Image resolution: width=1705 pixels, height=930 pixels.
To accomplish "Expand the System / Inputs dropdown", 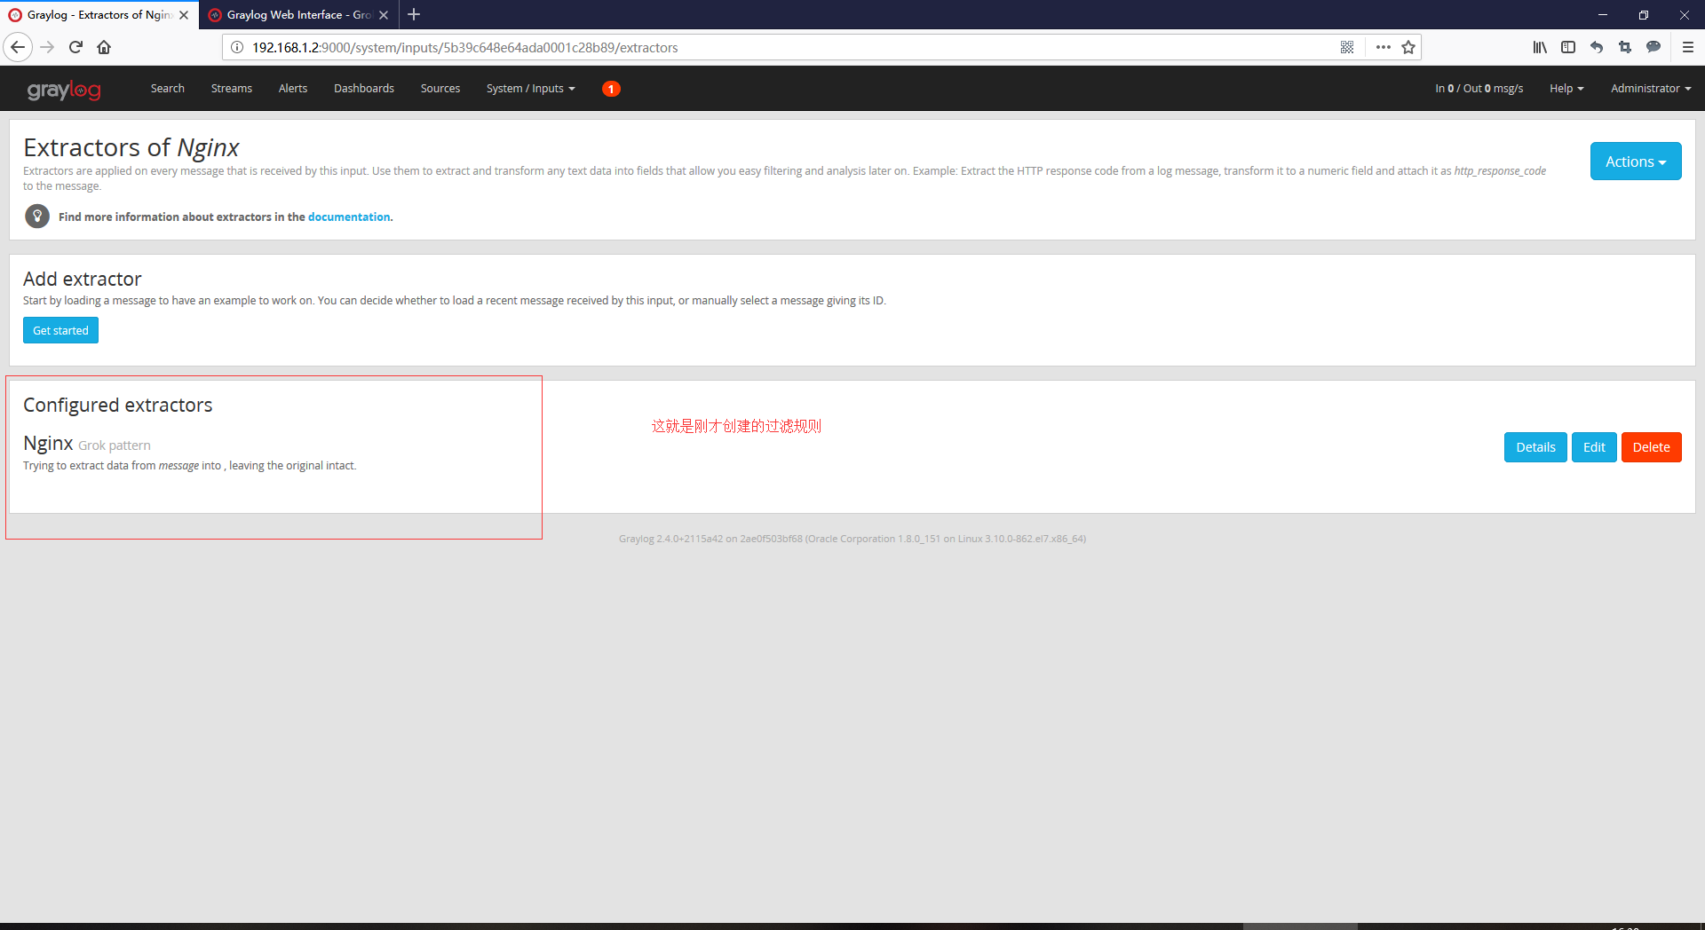I will pyautogui.click(x=531, y=89).
